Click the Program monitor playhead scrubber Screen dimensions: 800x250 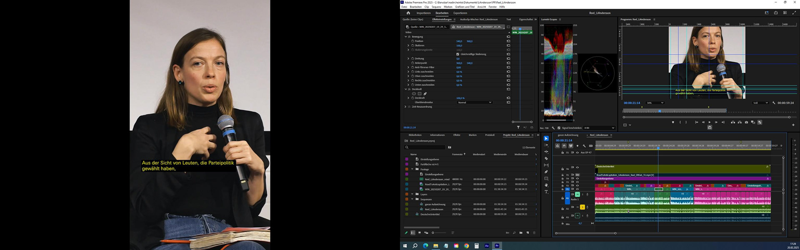coord(660,111)
